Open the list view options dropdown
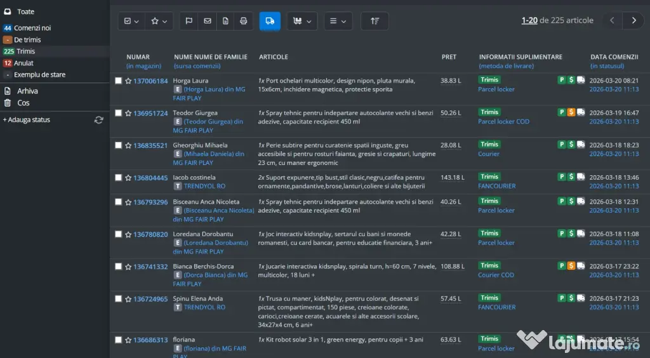The image size is (650, 358). (338, 21)
